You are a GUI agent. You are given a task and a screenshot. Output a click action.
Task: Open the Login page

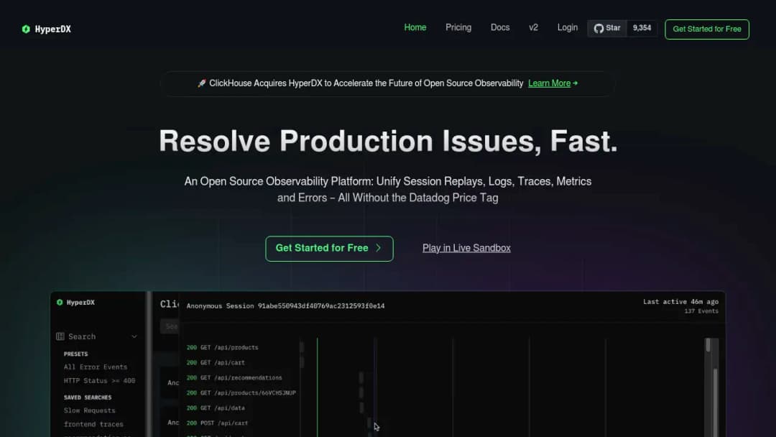[567, 28]
